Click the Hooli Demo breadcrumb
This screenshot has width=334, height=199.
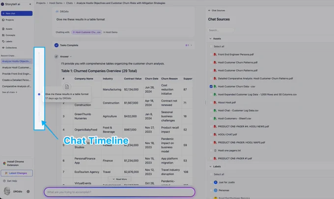click(56, 3)
